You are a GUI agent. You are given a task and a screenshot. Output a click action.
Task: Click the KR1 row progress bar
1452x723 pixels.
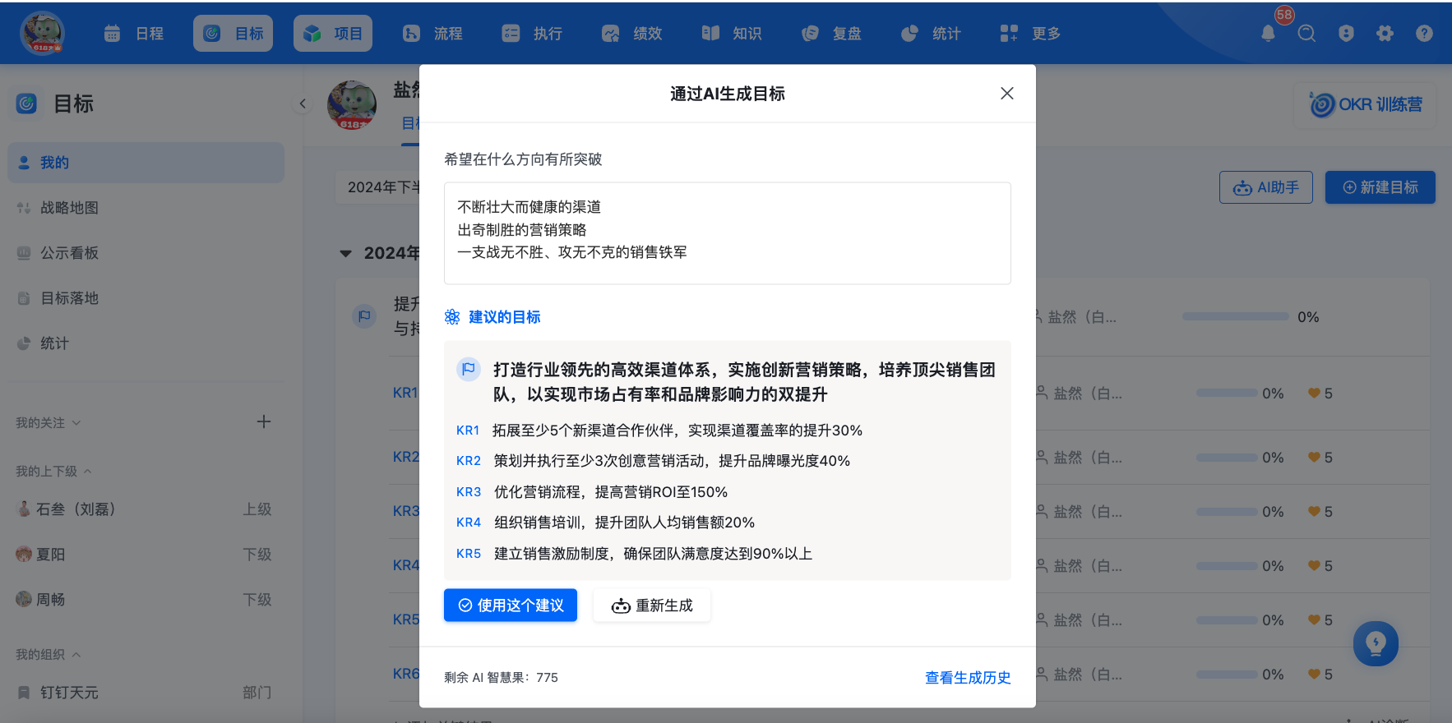(1227, 394)
